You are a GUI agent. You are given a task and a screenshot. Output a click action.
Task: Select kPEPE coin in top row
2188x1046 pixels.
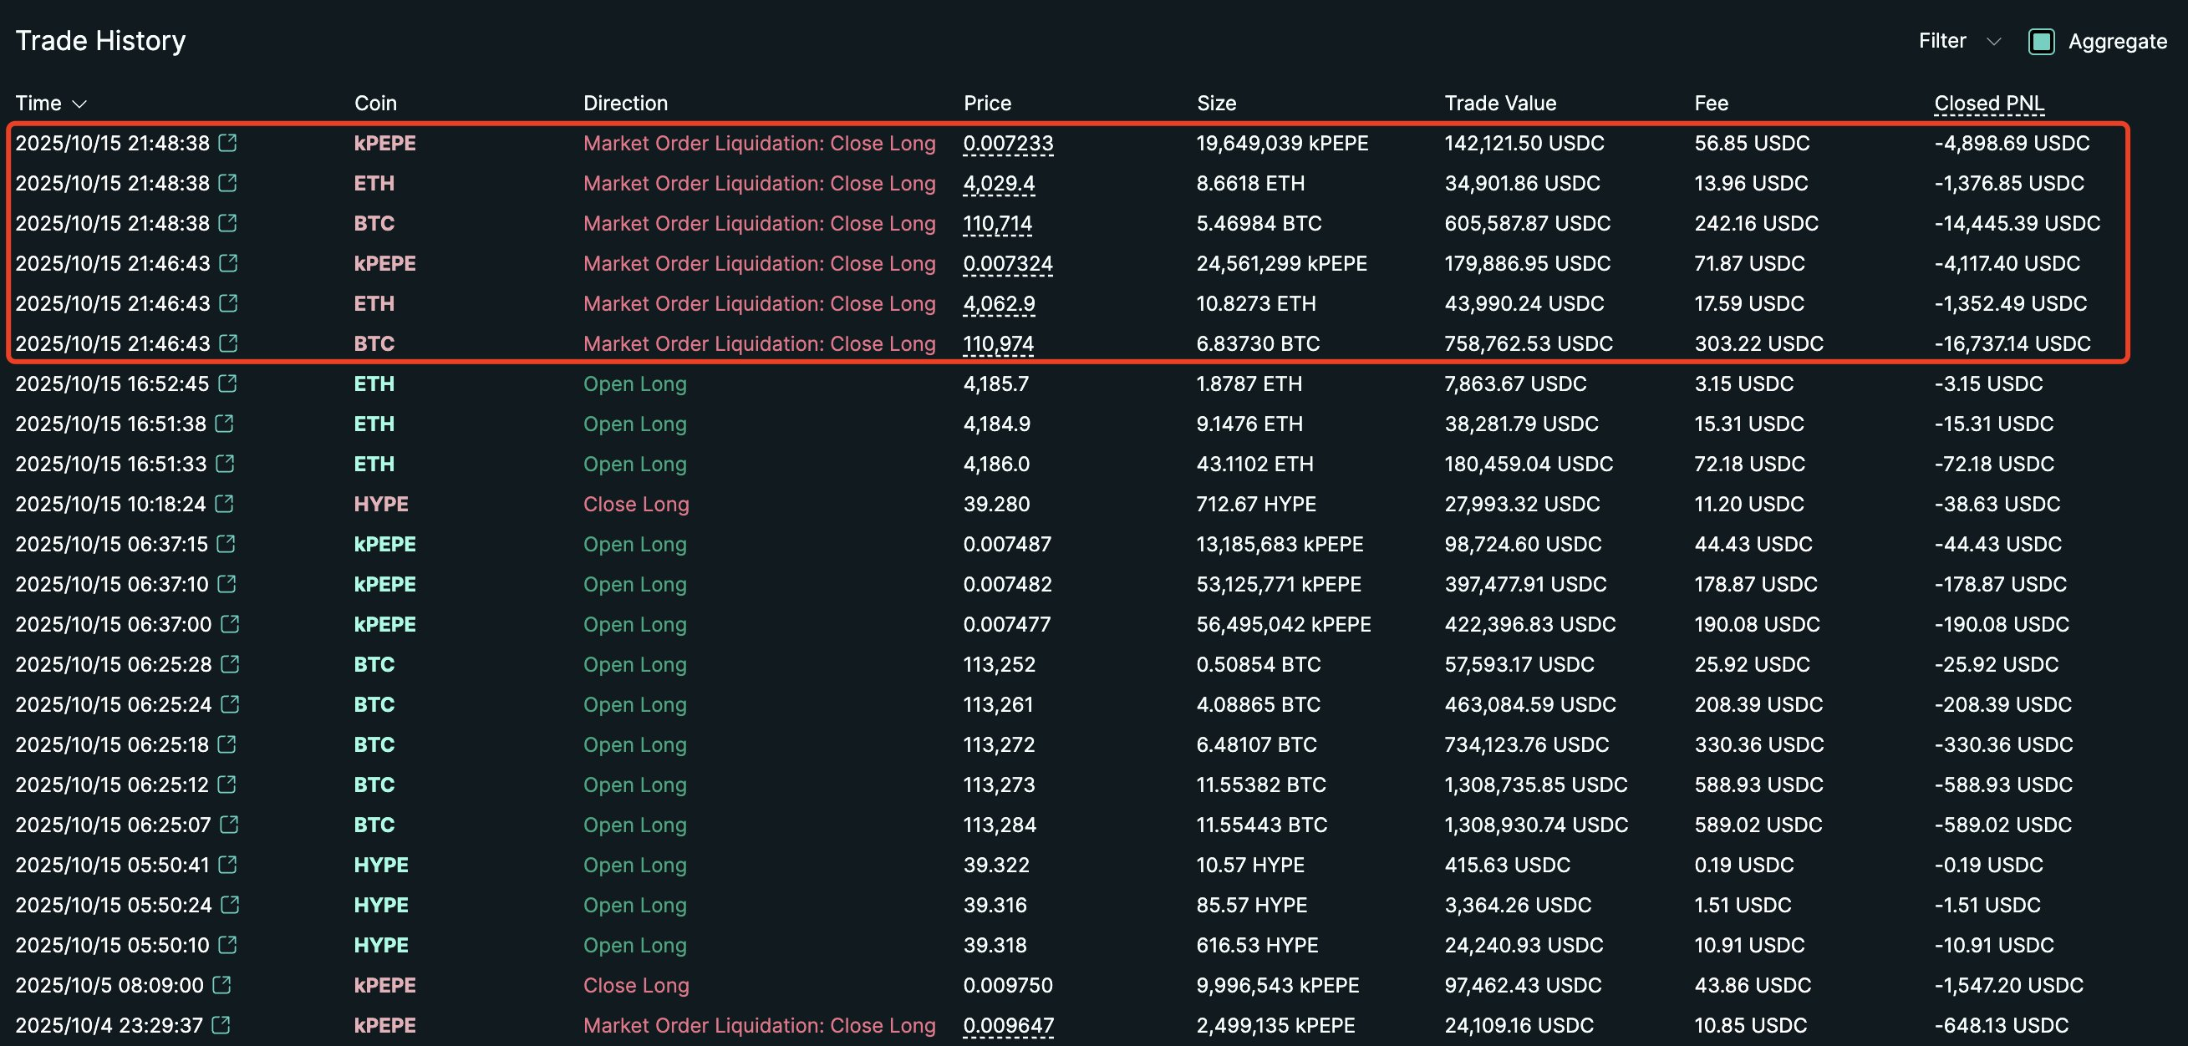384,143
